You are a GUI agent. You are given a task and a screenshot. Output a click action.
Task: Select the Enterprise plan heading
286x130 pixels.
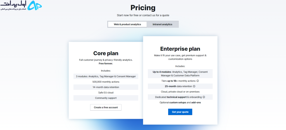180,49
